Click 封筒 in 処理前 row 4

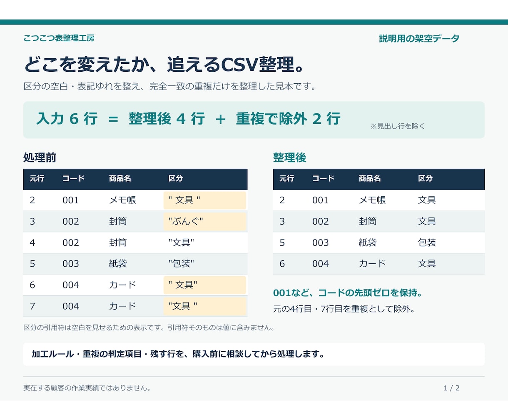[118, 242]
